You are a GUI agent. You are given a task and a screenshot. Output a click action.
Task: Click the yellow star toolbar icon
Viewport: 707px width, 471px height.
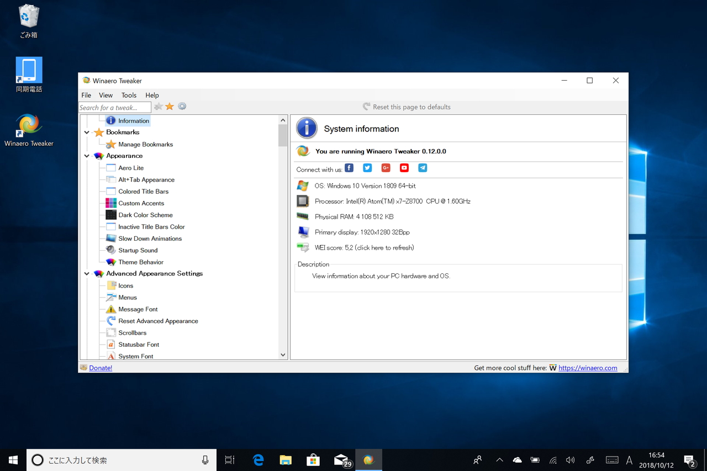pos(169,107)
